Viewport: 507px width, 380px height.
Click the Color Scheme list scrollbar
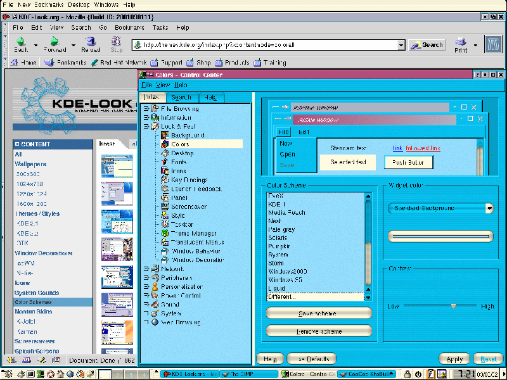click(368, 246)
